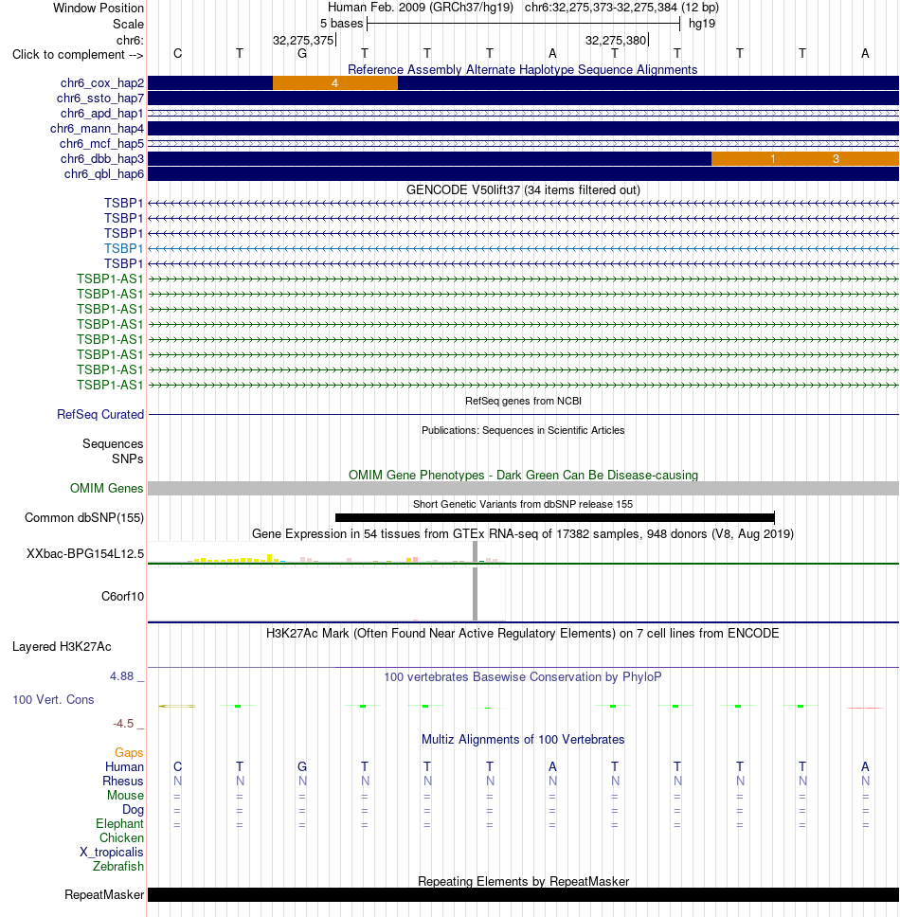Open 'Repeating Elements by RepeatMasker' title
Image resolution: width=900 pixels, height=917 pixels.
click(x=523, y=881)
